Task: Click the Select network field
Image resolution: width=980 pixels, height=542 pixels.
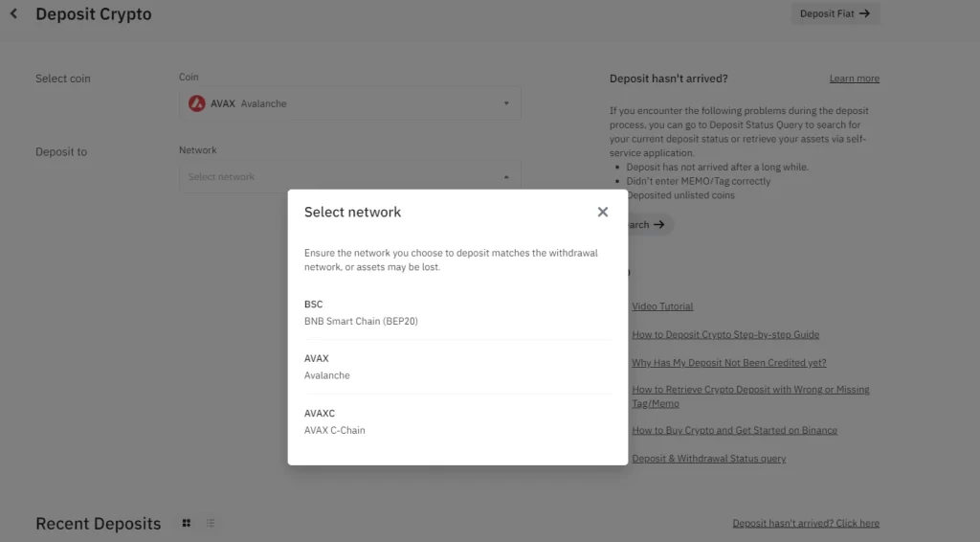Action: click(x=350, y=177)
